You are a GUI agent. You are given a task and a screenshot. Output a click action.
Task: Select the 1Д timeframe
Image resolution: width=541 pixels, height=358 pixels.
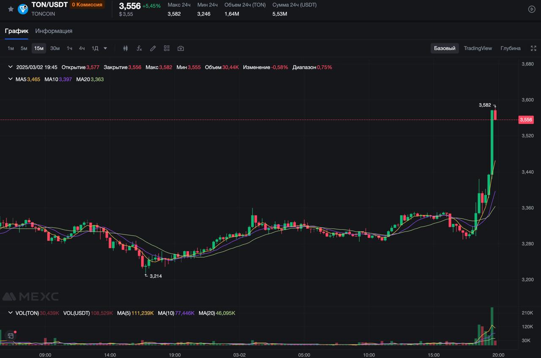tap(95, 48)
